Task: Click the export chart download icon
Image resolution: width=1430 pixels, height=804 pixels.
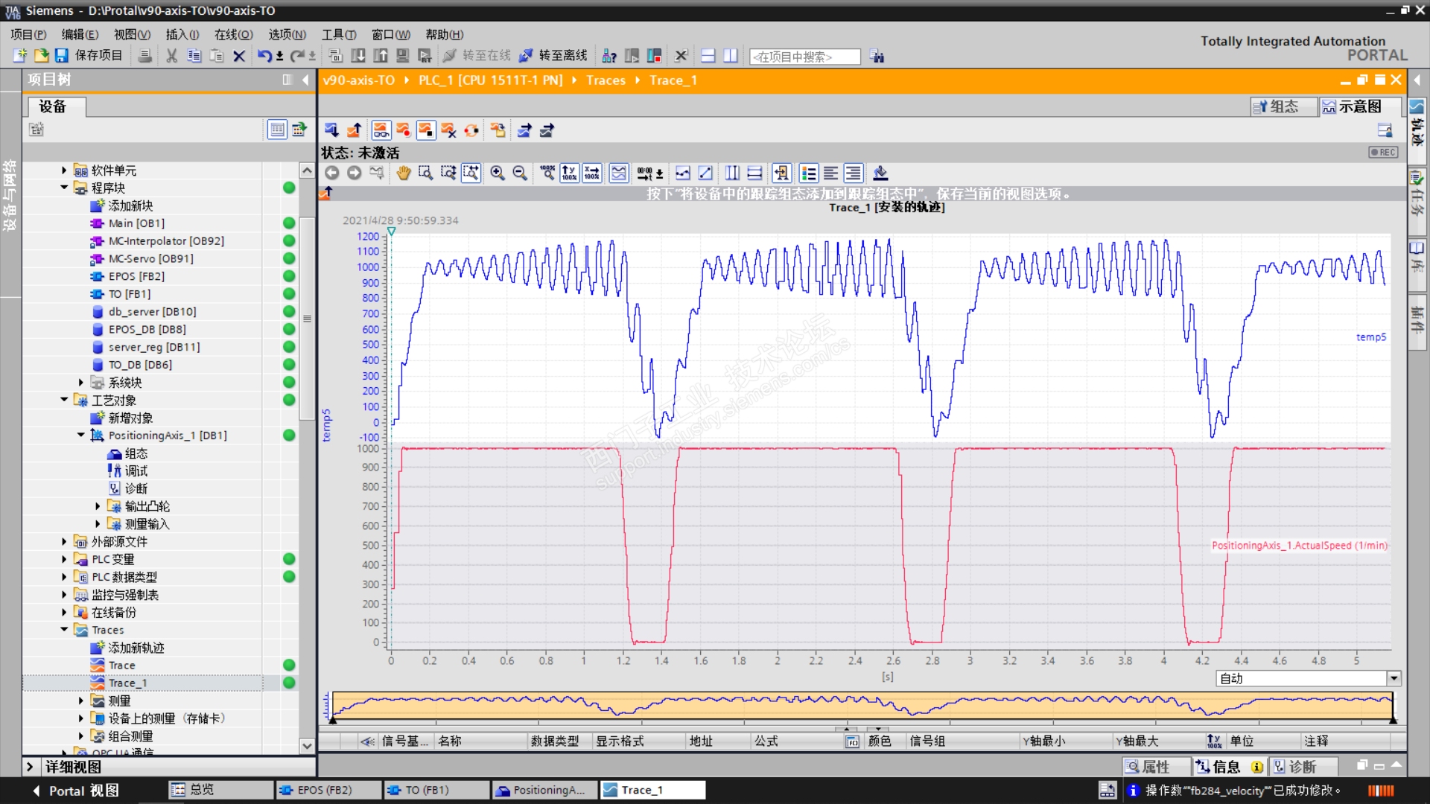Action: pos(880,173)
